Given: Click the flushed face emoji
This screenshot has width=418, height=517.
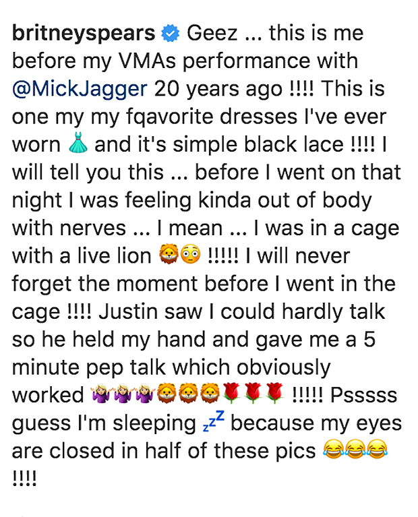Looking at the screenshot, I should [x=190, y=254].
